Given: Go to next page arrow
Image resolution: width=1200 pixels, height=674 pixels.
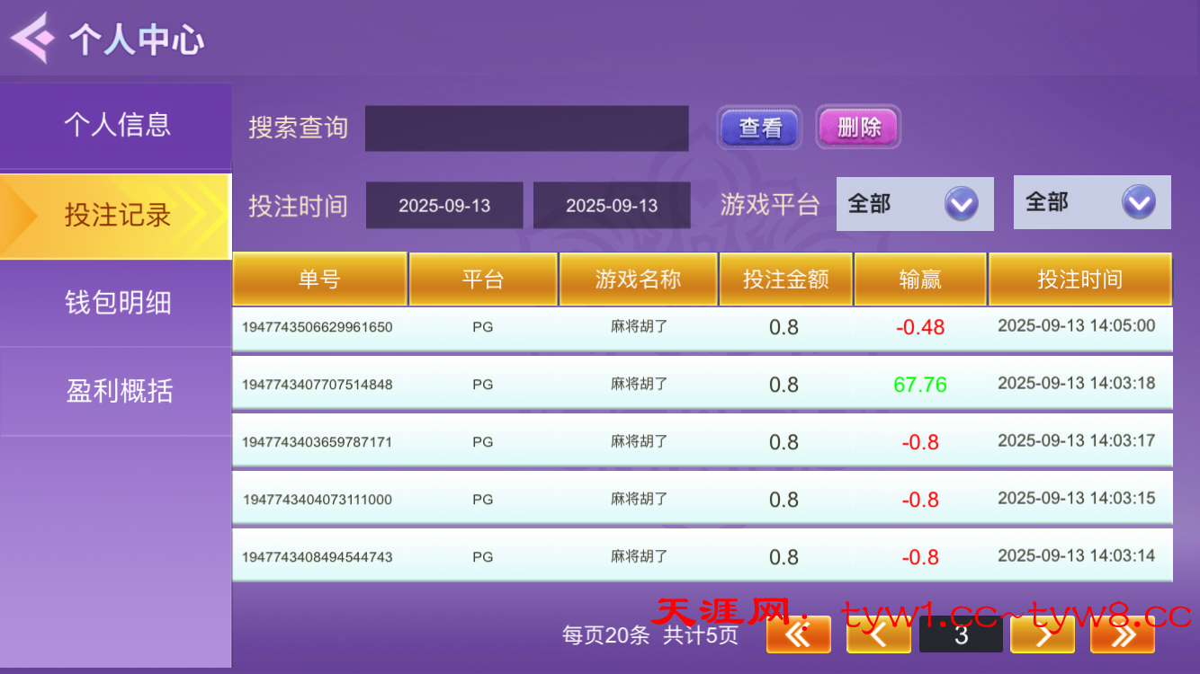Looking at the screenshot, I should pyautogui.click(x=1042, y=635).
